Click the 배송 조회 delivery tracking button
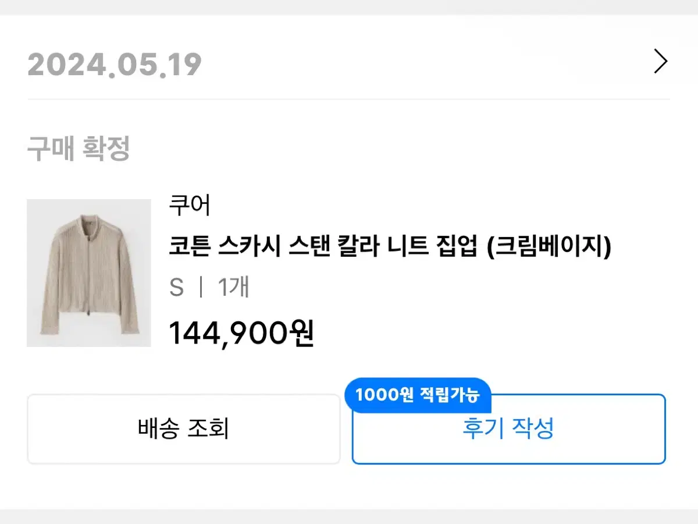This screenshot has width=698, height=524. tap(183, 429)
